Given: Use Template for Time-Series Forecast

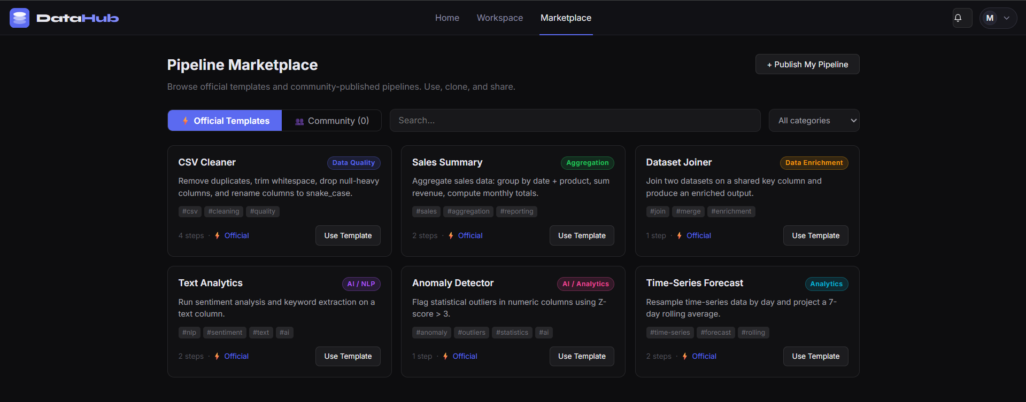Looking at the screenshot, I should pyautogui.click(x=816, y=356).
